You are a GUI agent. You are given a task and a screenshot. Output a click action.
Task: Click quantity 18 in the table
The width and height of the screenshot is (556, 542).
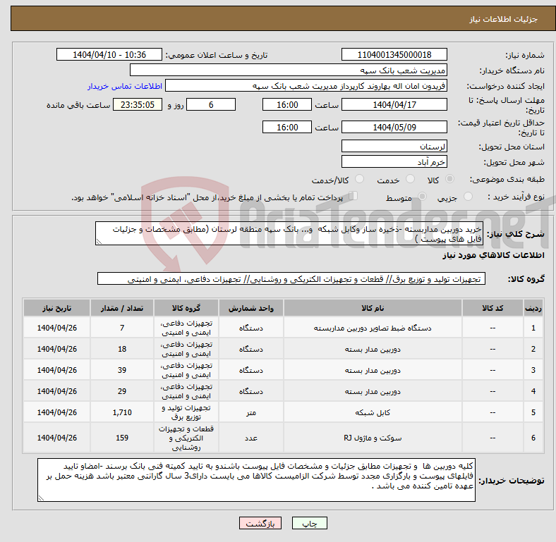click(122, 350)
